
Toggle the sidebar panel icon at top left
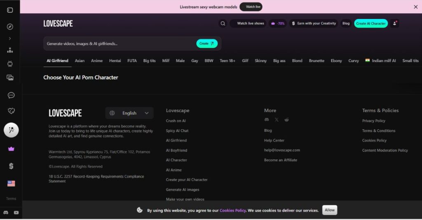pyautogui.click(x=10, y=10)
